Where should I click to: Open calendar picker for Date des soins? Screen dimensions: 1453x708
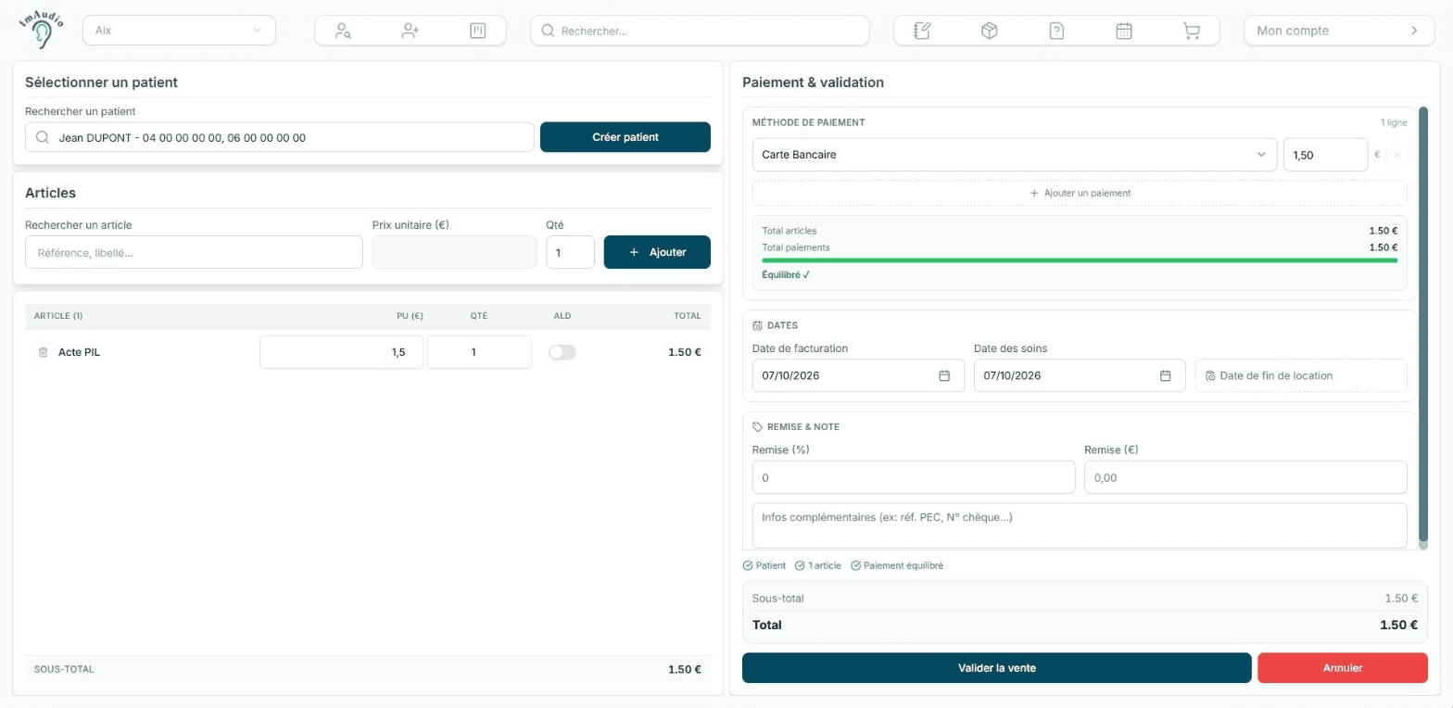pyautogui.click(x=1166, y=375)
